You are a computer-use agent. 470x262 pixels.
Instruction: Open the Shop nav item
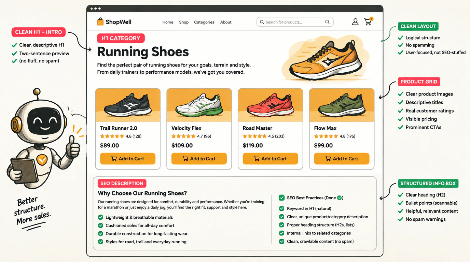tap(184, 22)
